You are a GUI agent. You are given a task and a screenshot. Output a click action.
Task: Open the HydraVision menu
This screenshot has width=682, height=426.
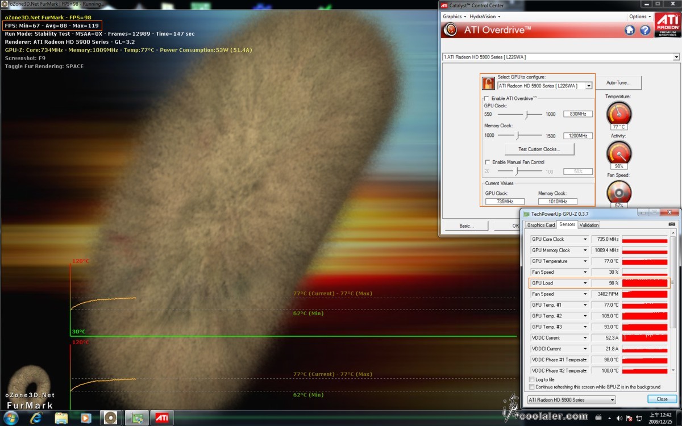pyautogui.click(x=485, y=16)
